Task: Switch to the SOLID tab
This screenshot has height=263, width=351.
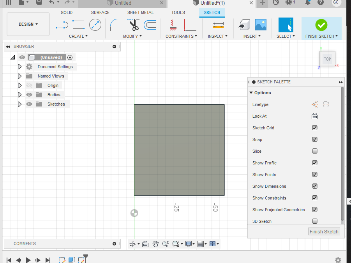Action: click(67, 12)
